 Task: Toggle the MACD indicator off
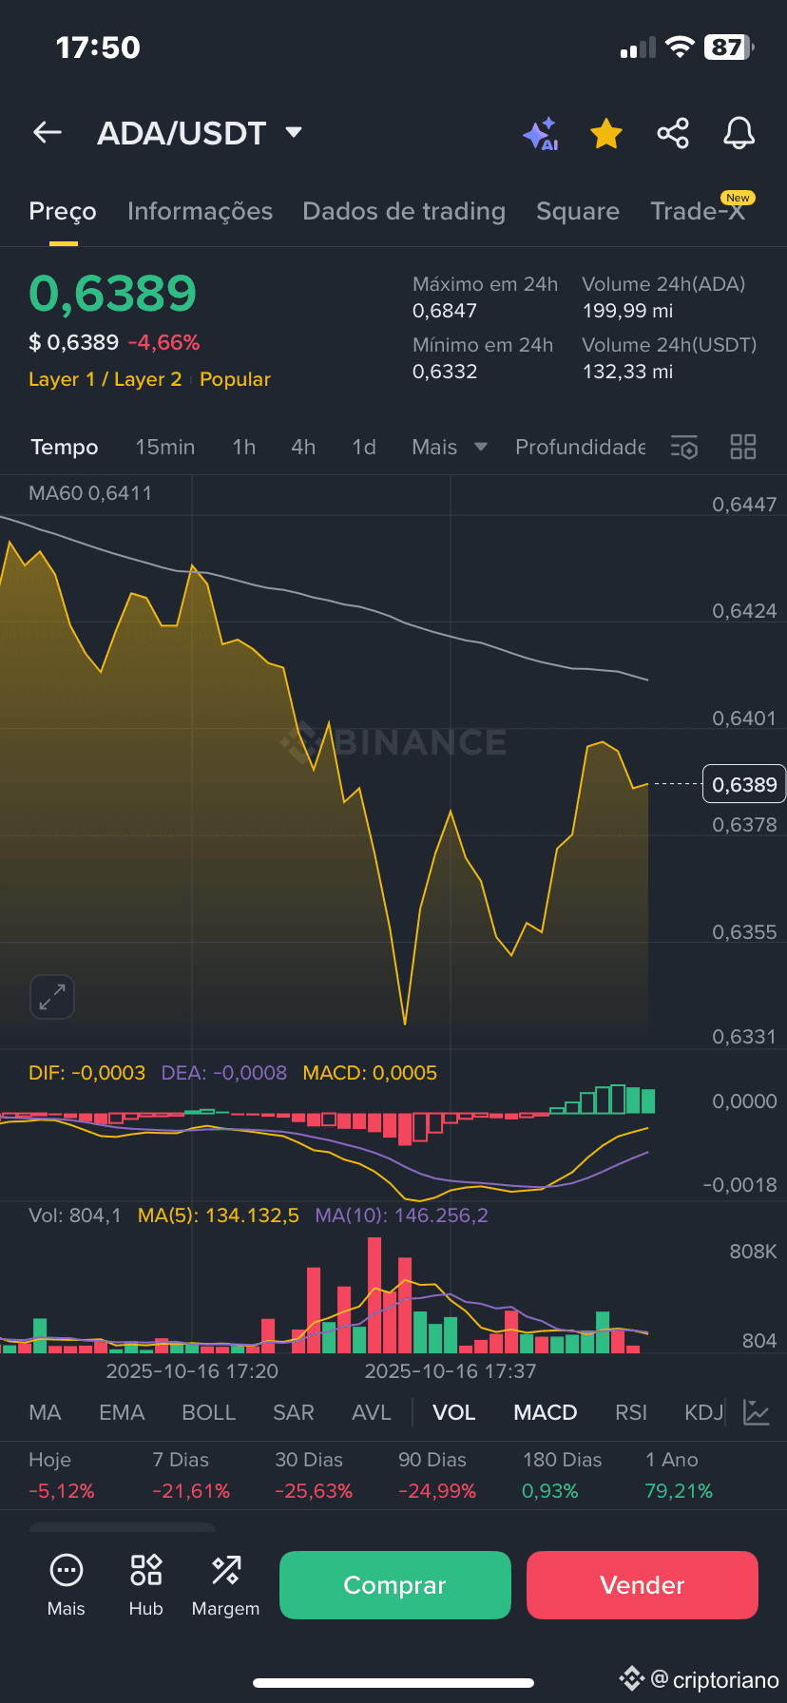546,1412
